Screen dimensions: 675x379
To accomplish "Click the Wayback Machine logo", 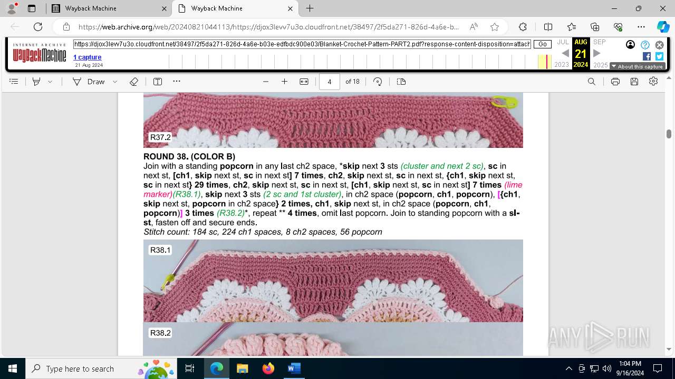I will coord(40,53).
